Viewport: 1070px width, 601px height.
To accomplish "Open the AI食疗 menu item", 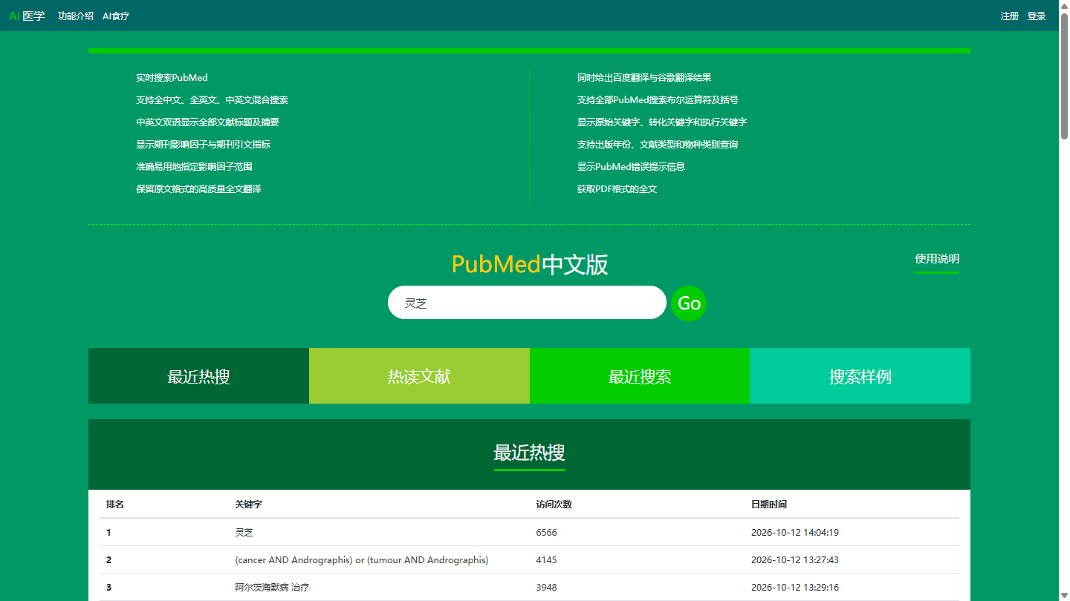I will (116, 16).
